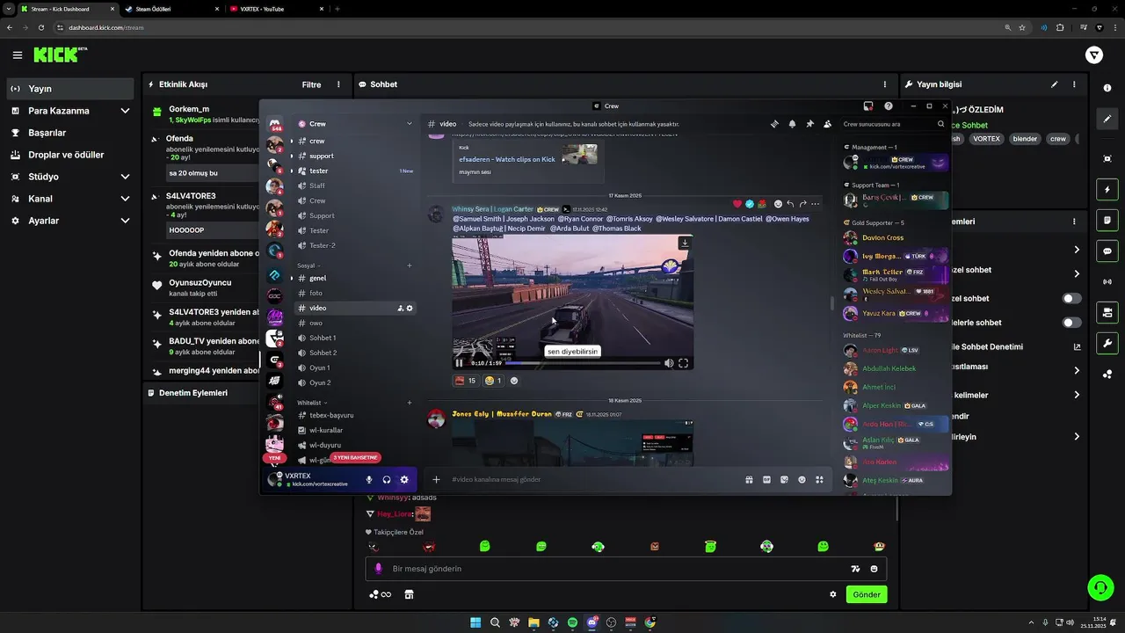Toggle the second switch in Kick stream actions
This screenshot has width=1125, height=633.
(x=1072, y=323)
